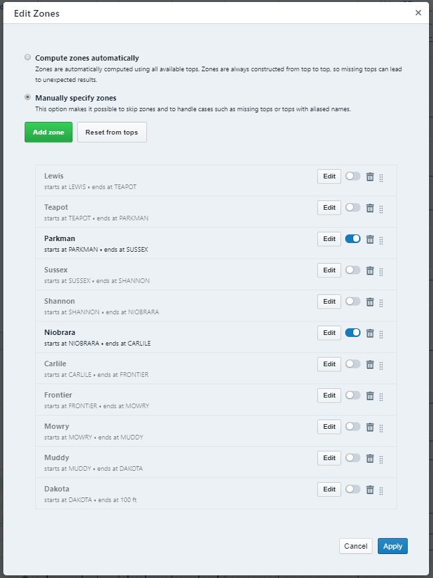Click drag handle for Frontier zone
Image resolution: width=433 pixels, height=578 pixels.
click(381, 397)
